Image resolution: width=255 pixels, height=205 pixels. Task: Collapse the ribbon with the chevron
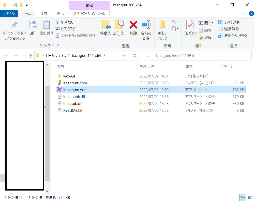(x=245, y=13)
